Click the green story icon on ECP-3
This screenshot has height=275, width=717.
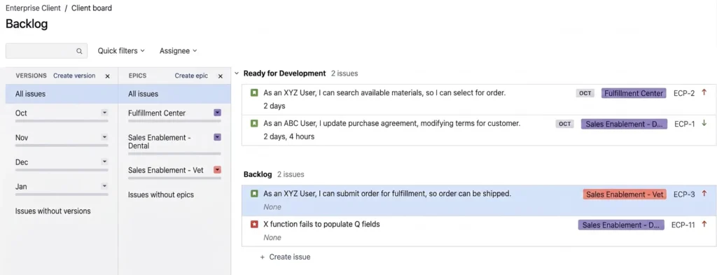[x=254, y=194]
